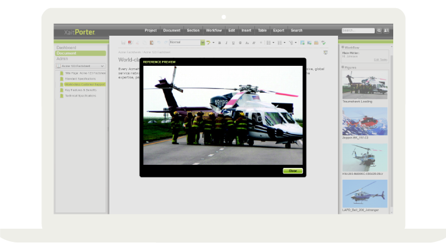The height and width of the screenshot is (250, 446).
Task: Expand the bulleted list options arrow
Action: point(273,43)
